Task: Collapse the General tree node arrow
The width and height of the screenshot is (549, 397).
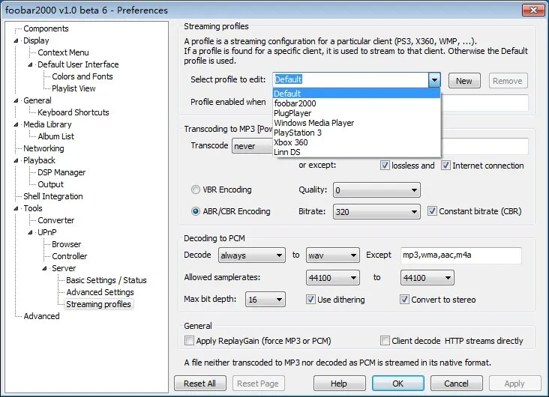Action: click(x=16, y=100)
